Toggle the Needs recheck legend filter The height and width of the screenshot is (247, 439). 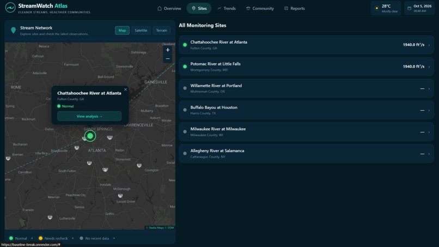coord(53,238)
